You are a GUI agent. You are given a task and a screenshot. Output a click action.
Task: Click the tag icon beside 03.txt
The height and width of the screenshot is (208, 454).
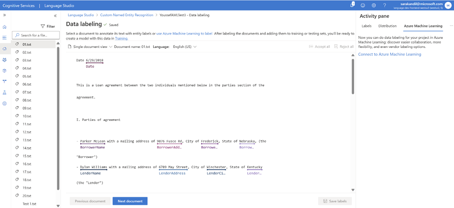17,60
